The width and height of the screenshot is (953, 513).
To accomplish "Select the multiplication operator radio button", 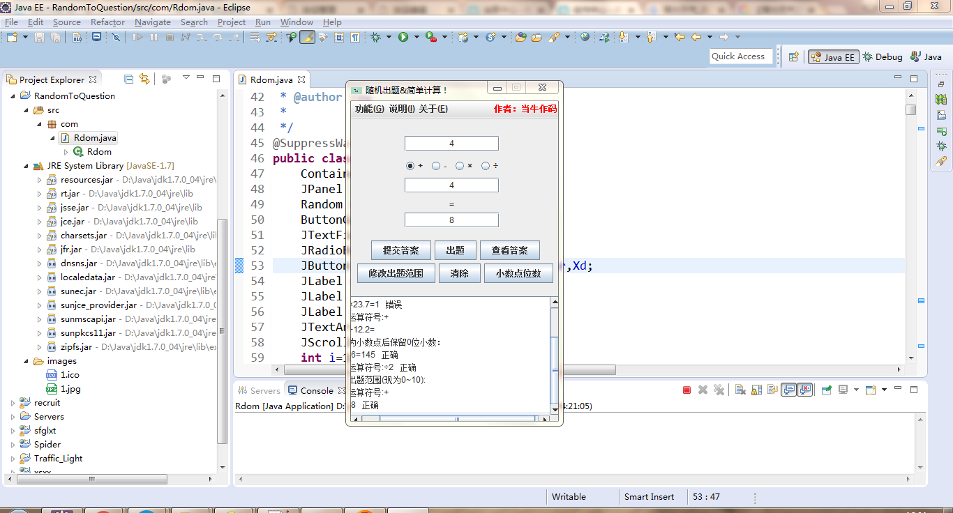I will pos(460,166).
